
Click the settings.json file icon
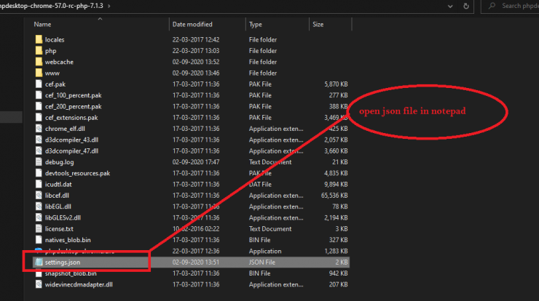pyautogui.click(x=39, y=262)
